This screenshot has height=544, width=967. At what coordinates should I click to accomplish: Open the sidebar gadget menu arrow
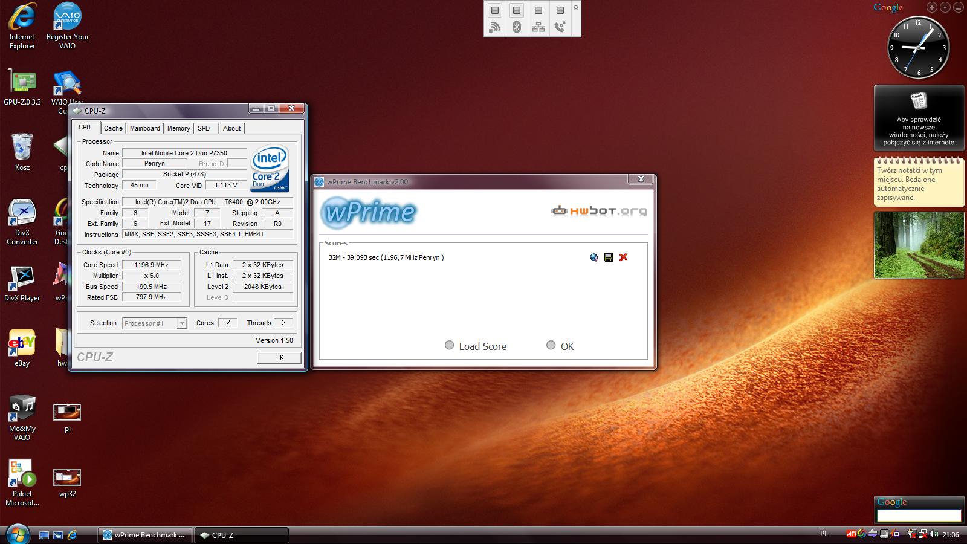(x=945, y=7)
